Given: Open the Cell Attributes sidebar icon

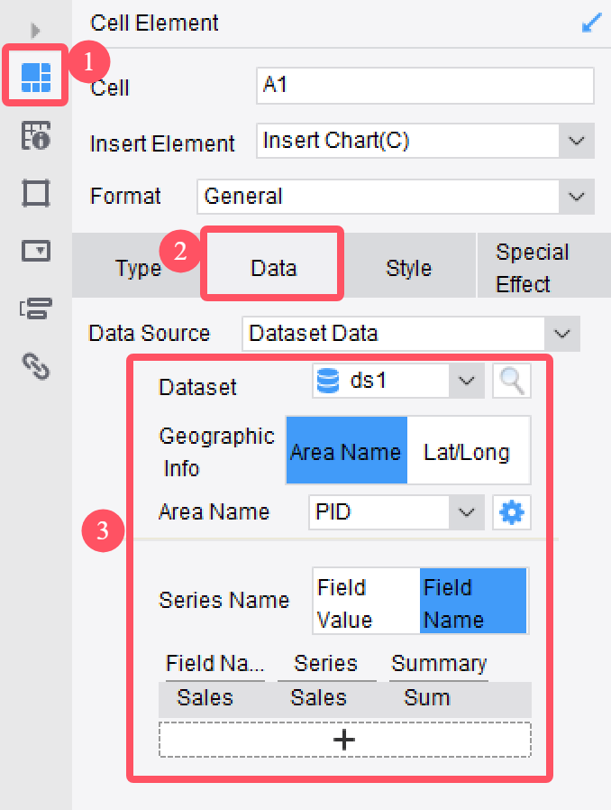Looking at the screenshot, I should 36,135.
